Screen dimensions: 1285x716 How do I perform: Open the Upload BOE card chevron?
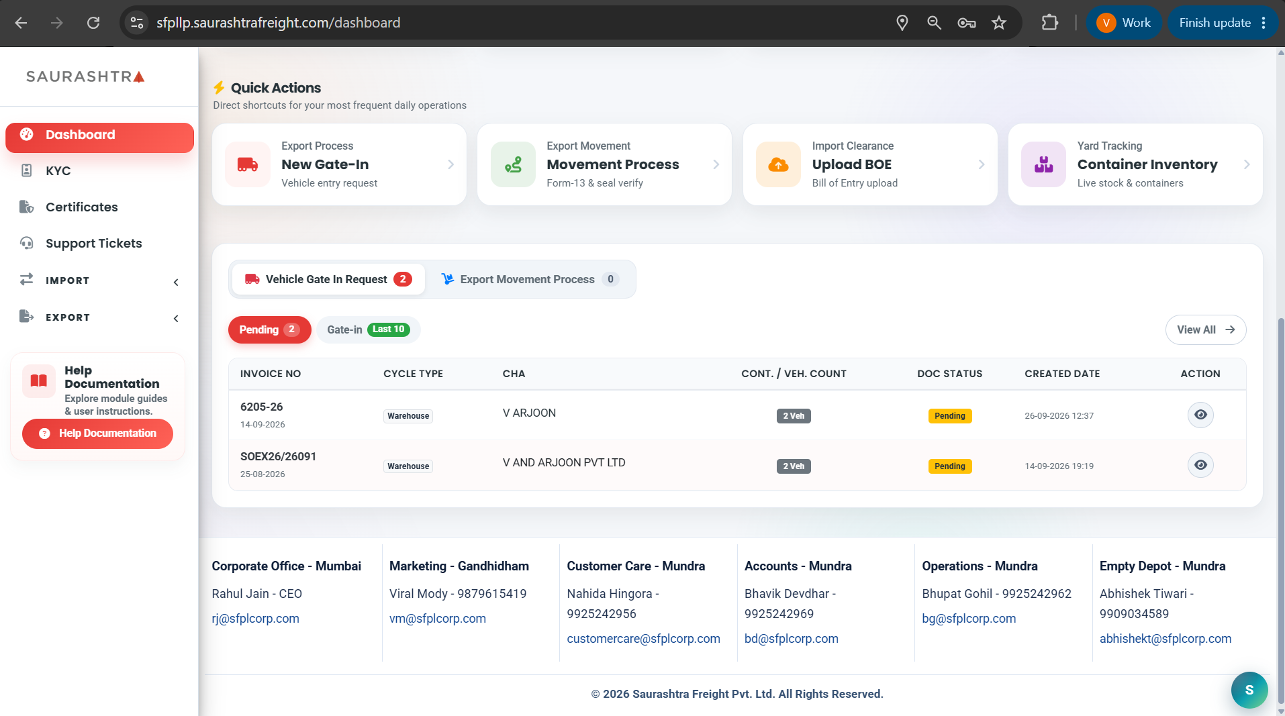[x=982, y=164]
